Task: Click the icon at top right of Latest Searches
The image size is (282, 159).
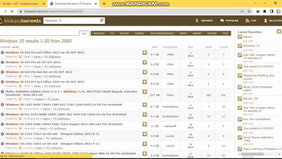Action: click(x=279, y=31)
